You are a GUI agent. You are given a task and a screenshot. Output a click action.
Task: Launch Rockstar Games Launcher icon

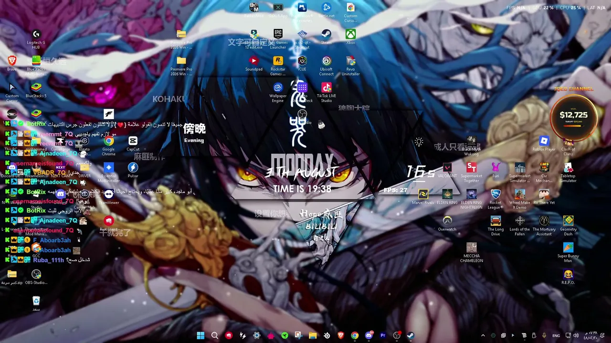[278, 66]
